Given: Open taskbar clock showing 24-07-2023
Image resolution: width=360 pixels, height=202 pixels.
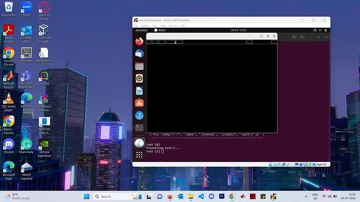Looking at the screenshot, I should 349,196.
